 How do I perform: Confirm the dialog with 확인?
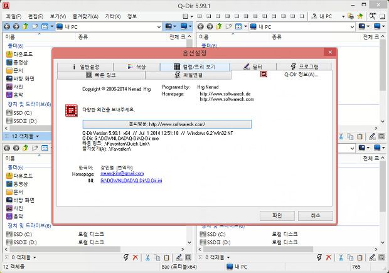277,215
